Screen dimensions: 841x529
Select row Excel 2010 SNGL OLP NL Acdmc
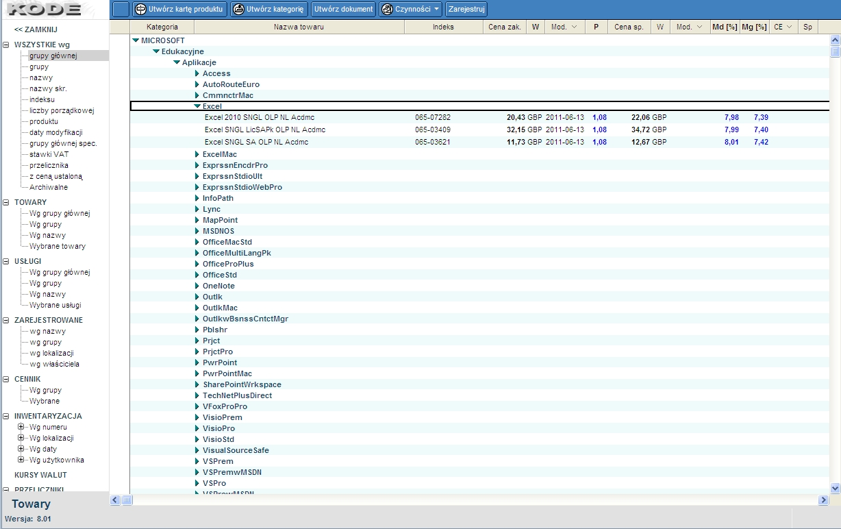479,117
